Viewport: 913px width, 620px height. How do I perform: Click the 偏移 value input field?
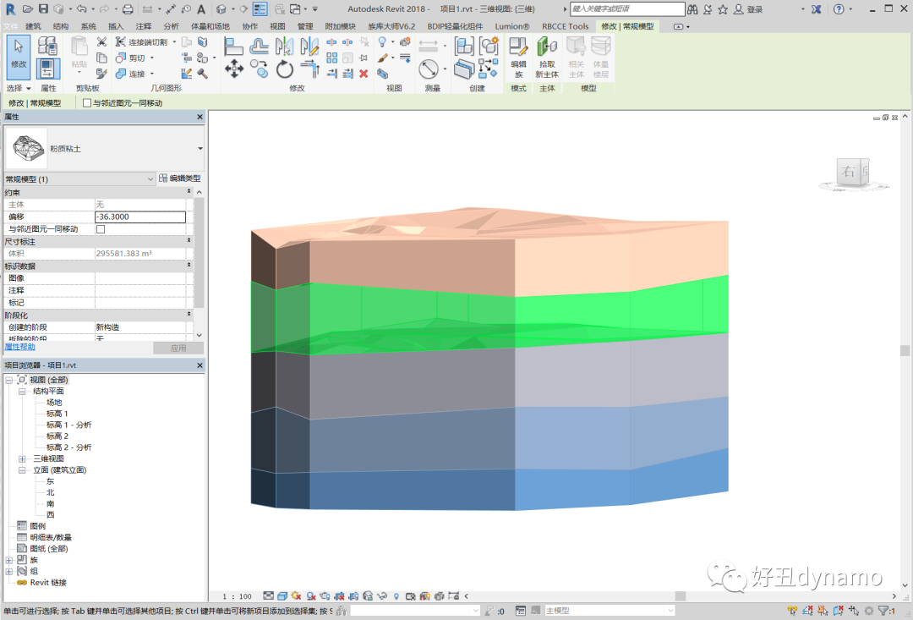point(140,217)
